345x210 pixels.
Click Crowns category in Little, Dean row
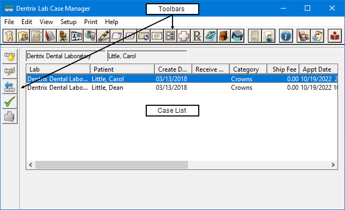tap(242, 88)
